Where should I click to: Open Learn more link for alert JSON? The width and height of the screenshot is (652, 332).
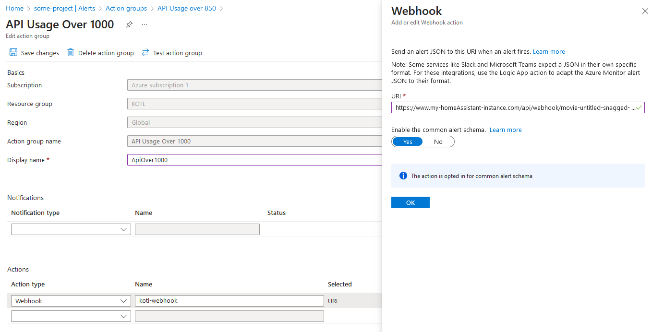pyautogui.click(x=549, y=52)
